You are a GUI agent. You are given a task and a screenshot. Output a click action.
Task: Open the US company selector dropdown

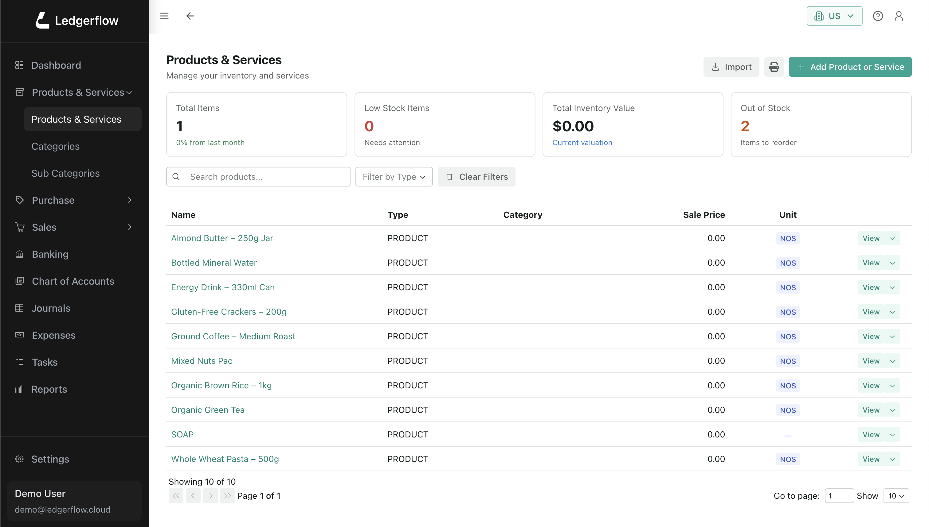pos(834,16)
